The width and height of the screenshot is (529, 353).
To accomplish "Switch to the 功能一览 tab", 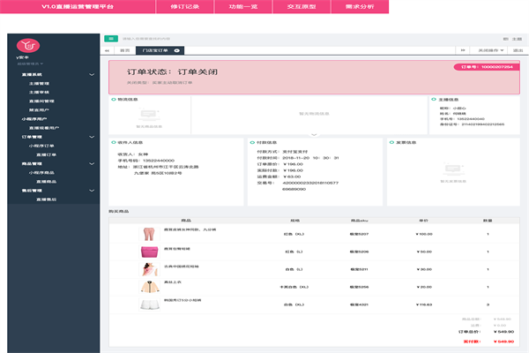I will (243, 6).
